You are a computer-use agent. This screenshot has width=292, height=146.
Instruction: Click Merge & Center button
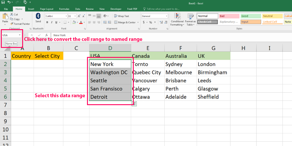click(x=125, y=22)
